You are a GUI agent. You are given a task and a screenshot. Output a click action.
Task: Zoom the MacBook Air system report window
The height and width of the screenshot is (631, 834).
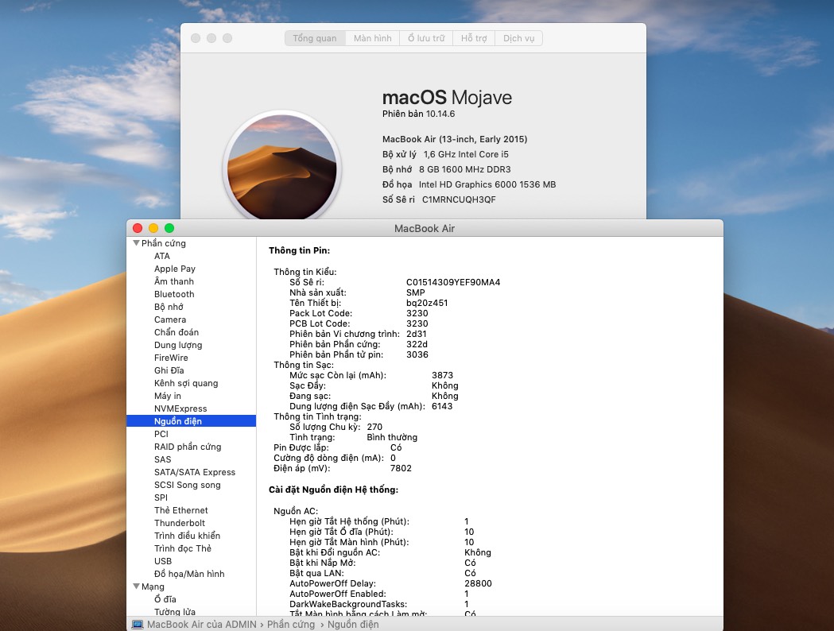point(169,228)
